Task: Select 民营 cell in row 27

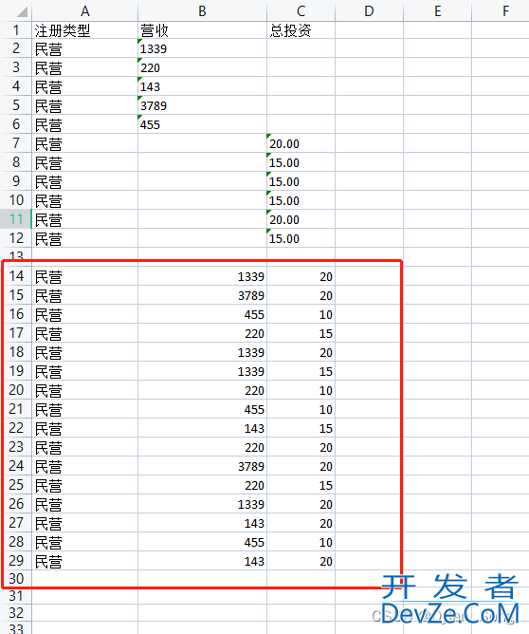Action: tap(84, 523)
